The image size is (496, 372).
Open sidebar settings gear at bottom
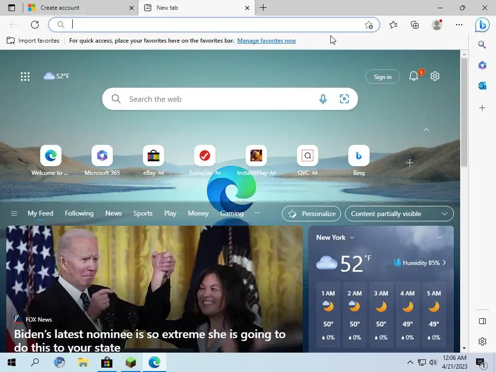coord(482,341)
